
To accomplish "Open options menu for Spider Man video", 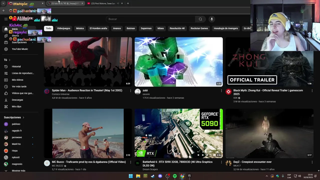I will [130, 91].
